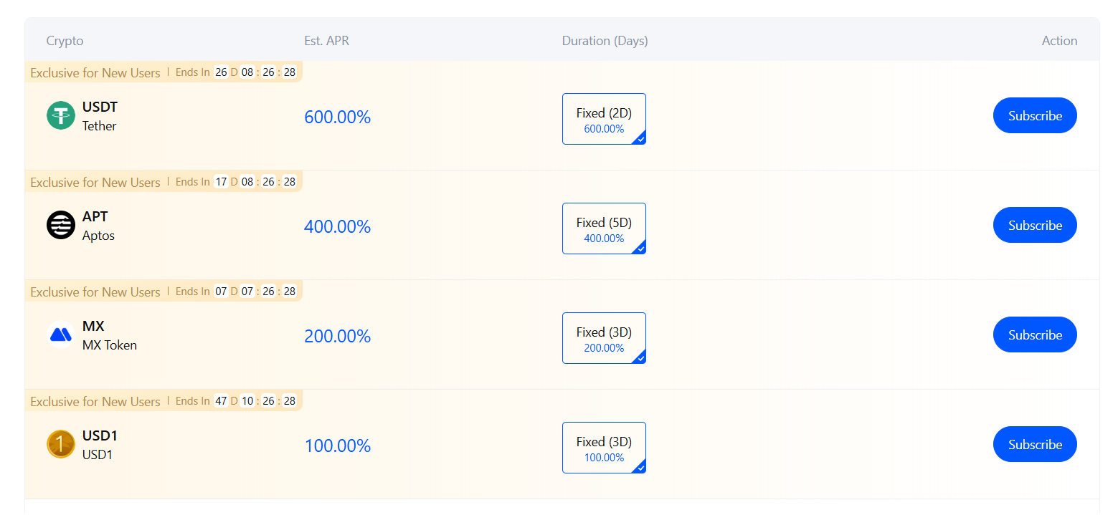Click the 47-day Ends In countdown above USD1
Viewport: 1113px width, 515px height.
pos(236,401)
